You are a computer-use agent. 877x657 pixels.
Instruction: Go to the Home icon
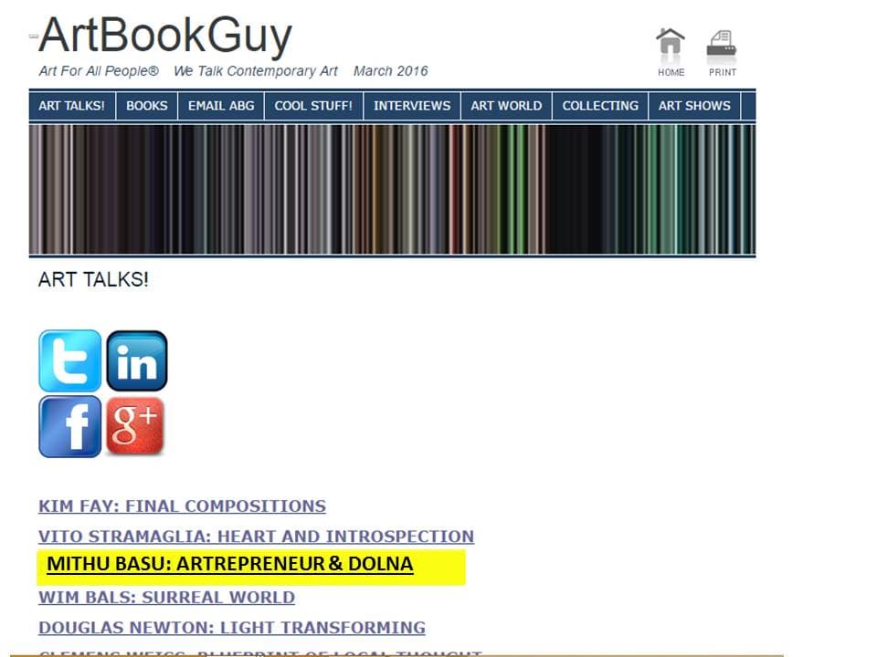[x=671, y=51]
